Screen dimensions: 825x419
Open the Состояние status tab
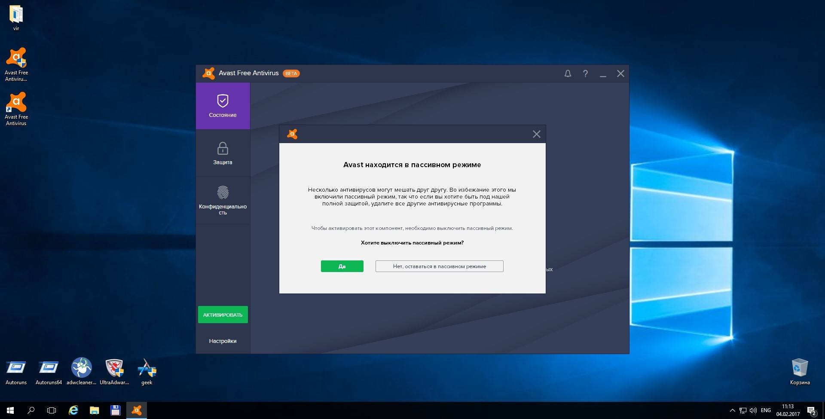[x=223, y=106]
